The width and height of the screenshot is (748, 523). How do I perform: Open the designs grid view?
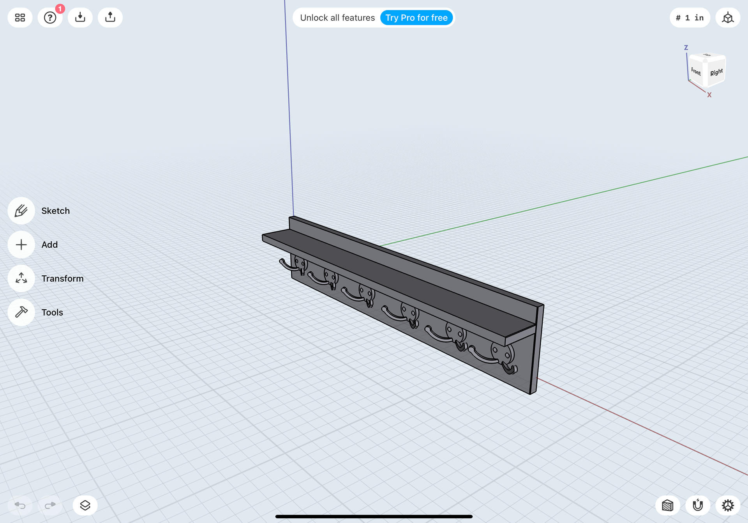pyautogui.click(x=20, y=18)
